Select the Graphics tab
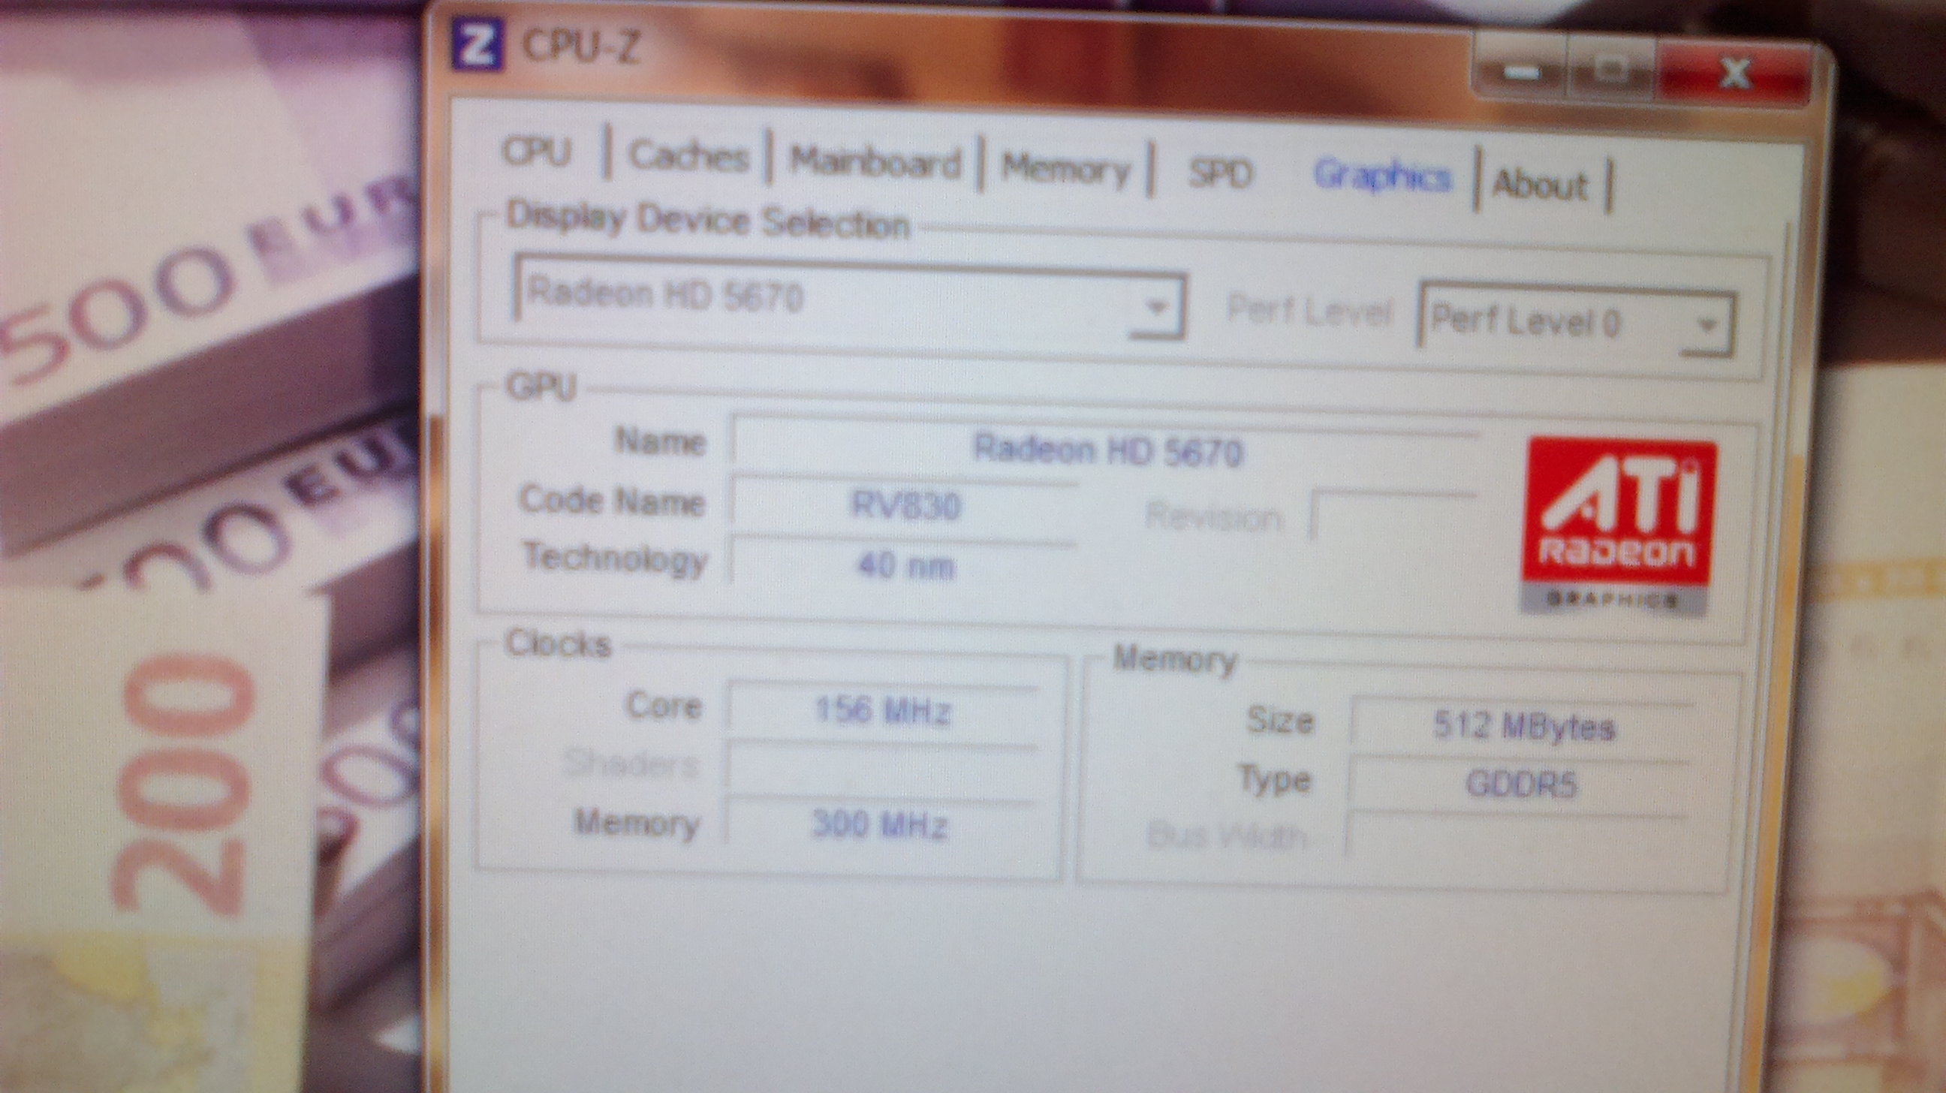1946x1093 pixels. click(1381, 176)
